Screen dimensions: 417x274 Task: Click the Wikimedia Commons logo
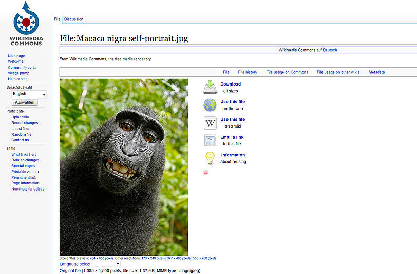tap(26, 24)
